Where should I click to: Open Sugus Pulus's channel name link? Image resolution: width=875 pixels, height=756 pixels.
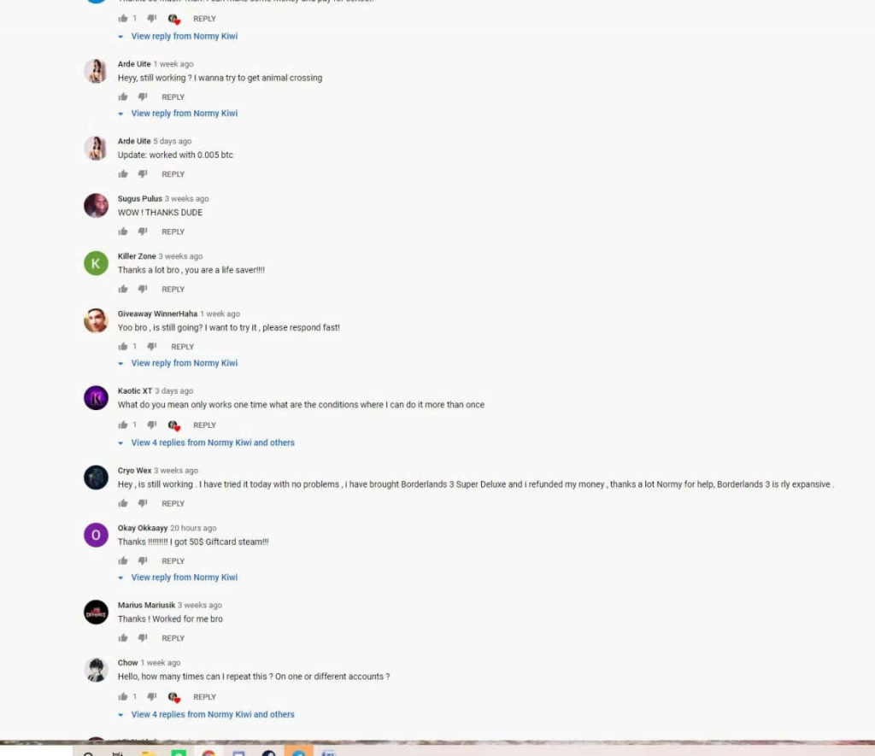pyautogui.click(x=139, y=199)
